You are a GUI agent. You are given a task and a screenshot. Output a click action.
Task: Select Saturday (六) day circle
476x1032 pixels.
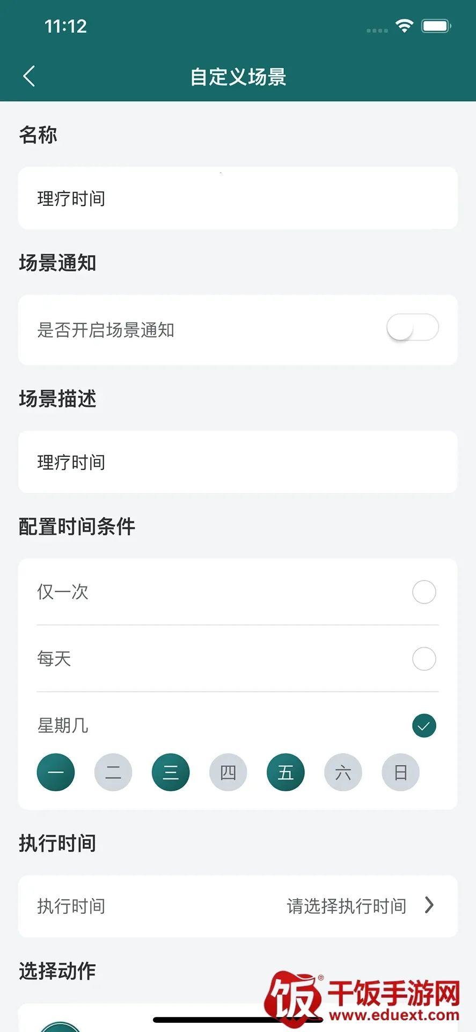343,772
